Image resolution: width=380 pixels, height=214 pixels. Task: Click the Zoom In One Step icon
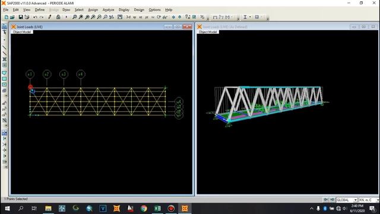[x=93, y=17]
